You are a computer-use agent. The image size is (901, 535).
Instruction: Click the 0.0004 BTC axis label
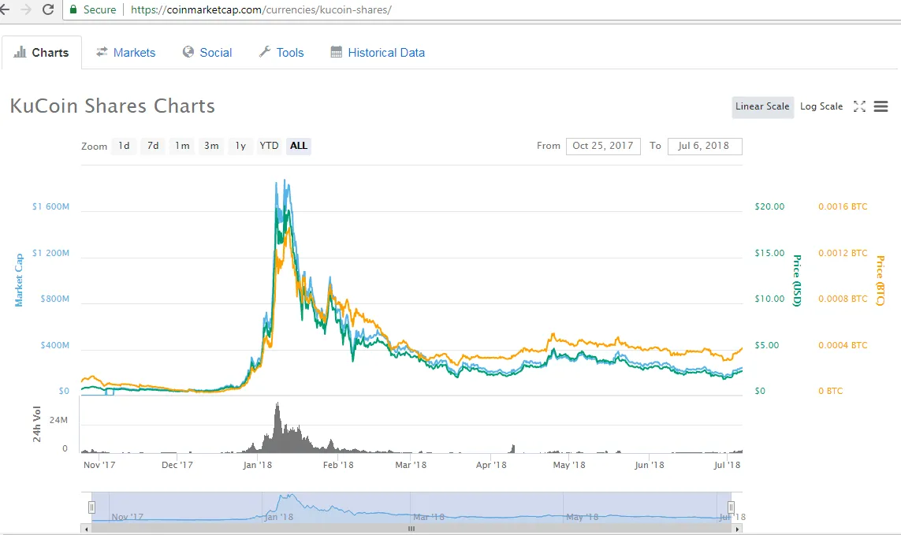pyautogui.click(x=843, y=345)
